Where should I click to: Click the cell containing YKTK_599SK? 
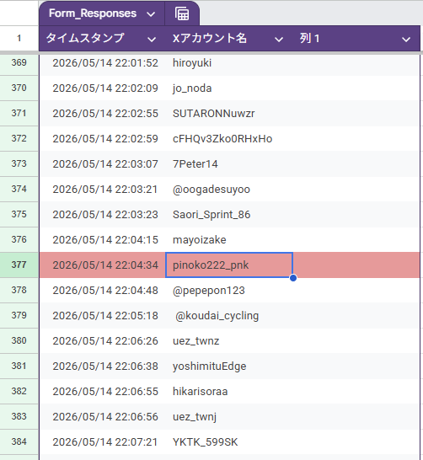pyautogui.click(x=229, y=441)
